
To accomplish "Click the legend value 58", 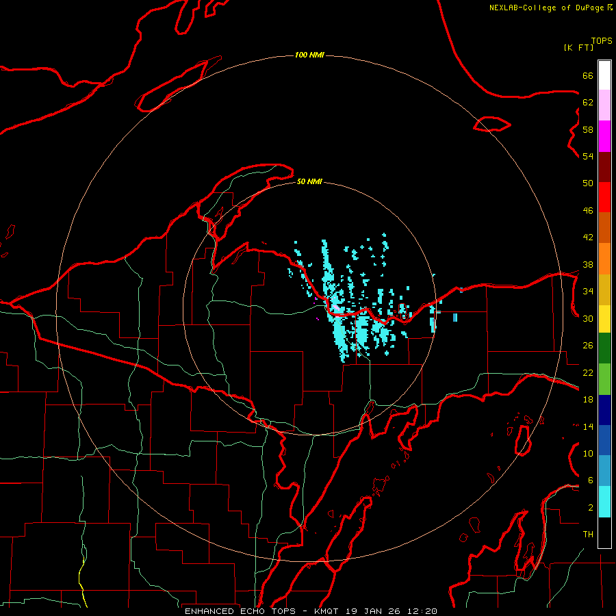I will pos(588,129).
